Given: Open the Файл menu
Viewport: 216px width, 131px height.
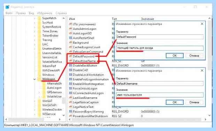Looking at the screenshot, I should click(x=9, y=13).
